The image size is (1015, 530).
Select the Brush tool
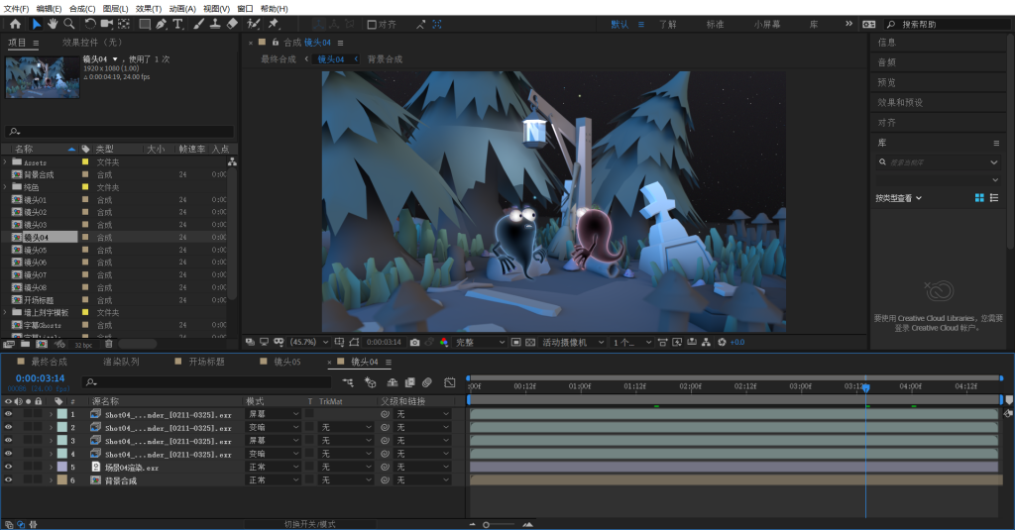(198, 24)
